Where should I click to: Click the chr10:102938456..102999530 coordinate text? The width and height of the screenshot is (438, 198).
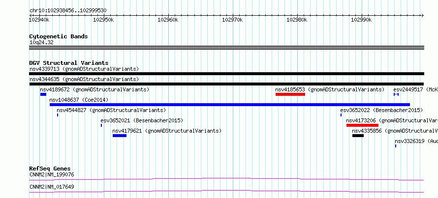[68, 11]
